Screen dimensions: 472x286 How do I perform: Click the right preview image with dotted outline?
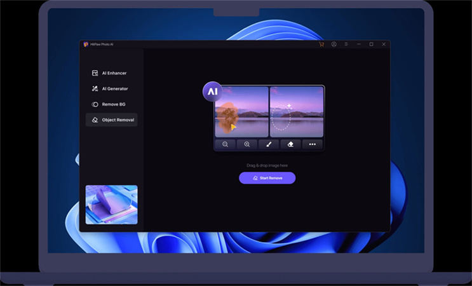[297, 112]
